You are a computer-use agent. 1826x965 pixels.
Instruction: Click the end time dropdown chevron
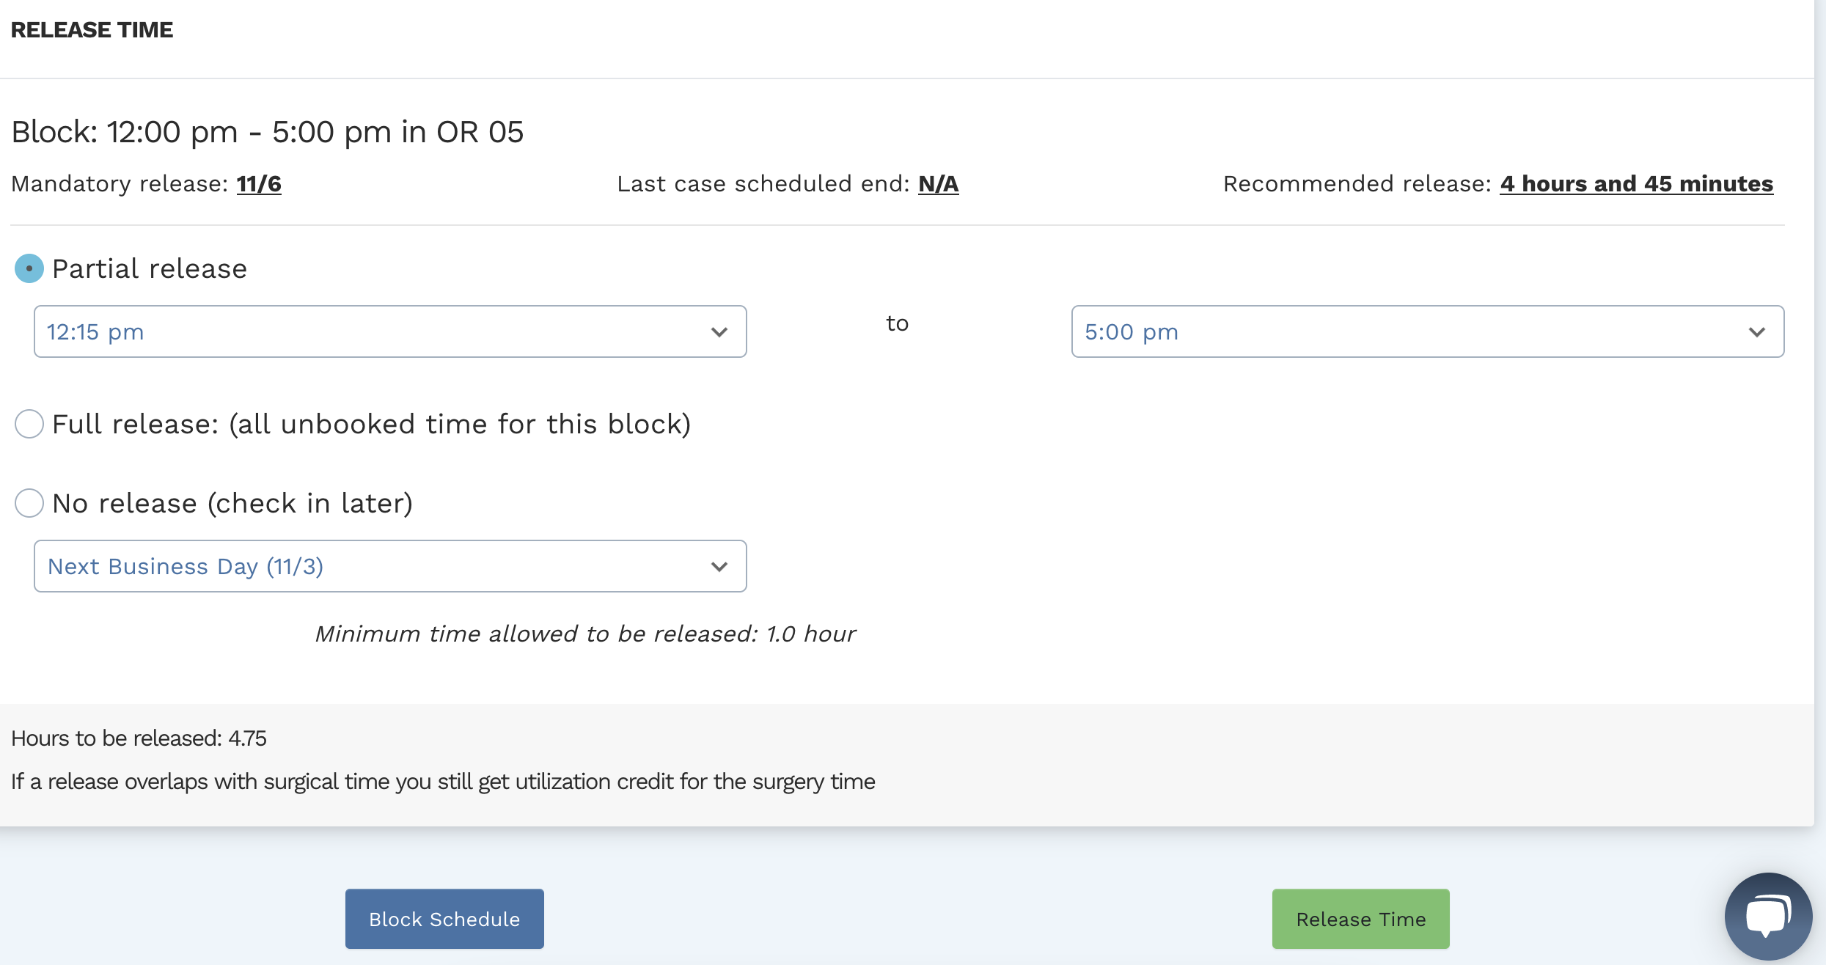[1757, 332]
